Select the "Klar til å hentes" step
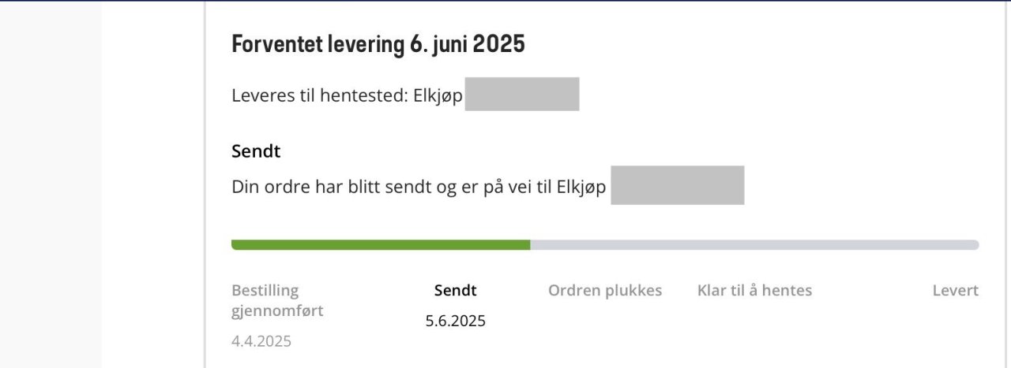1011x368 pixels. pos(754,290)
